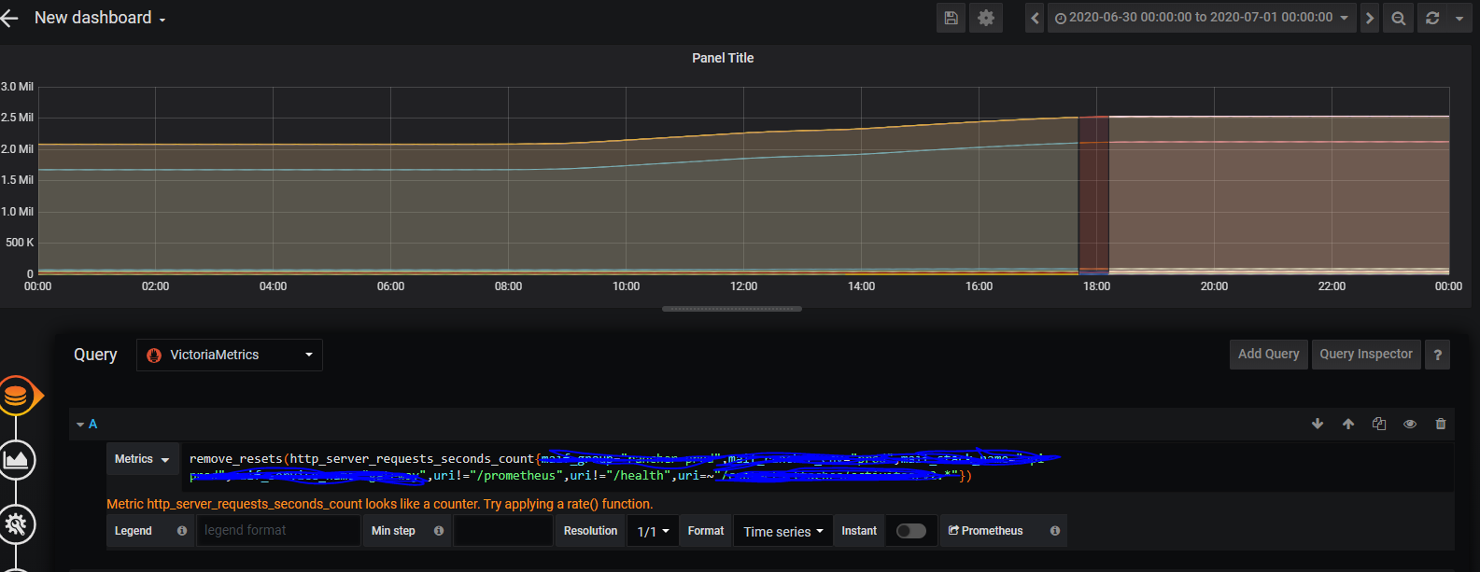
Task: Move query A down with arrow icon
Action: tap(1318, 424)
